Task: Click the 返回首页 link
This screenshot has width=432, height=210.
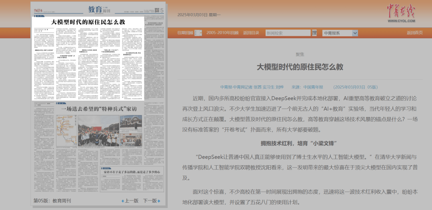Action: (x=414, y=33)
